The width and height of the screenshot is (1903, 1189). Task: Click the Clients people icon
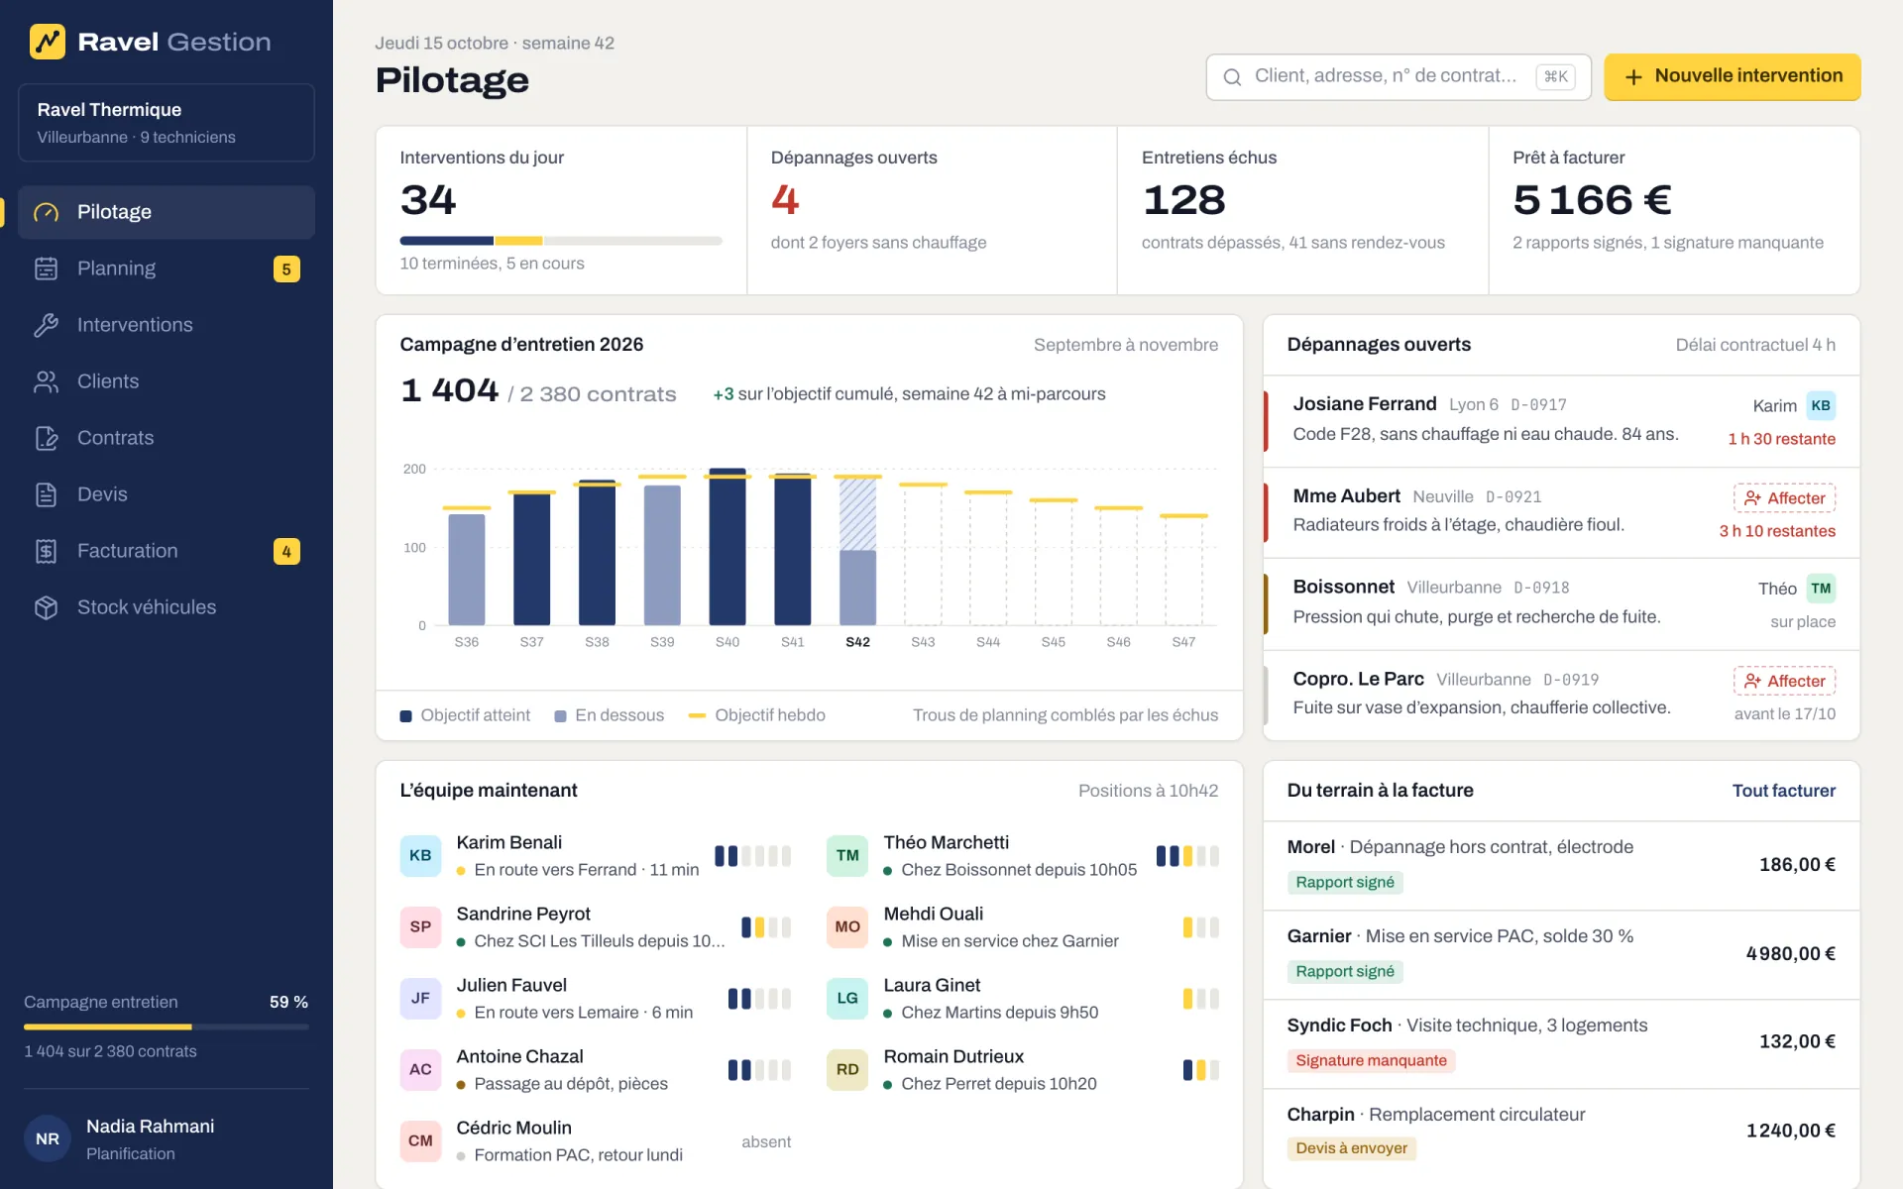[46, 381]
